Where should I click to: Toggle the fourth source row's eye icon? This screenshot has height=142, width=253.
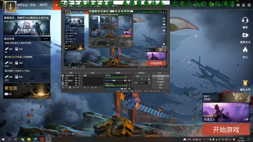coord(76,83)
